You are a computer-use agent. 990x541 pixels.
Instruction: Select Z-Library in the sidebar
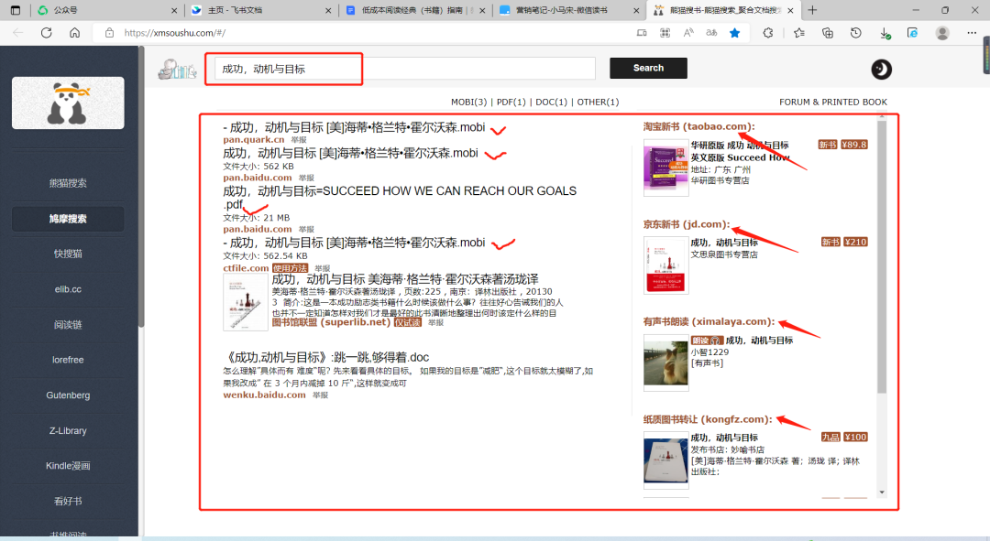pos(68,430)
